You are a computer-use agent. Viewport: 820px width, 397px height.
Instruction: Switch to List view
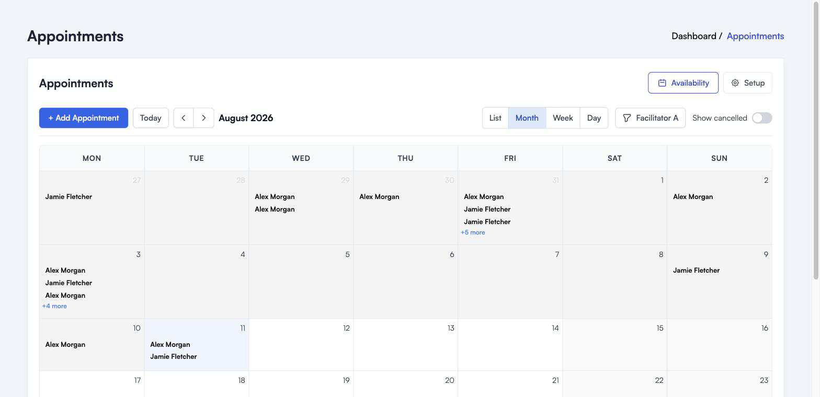[495, 118]
